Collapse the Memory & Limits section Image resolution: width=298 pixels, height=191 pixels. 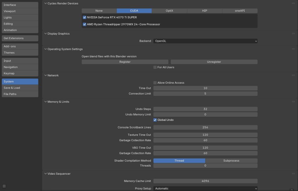(45, 102)
